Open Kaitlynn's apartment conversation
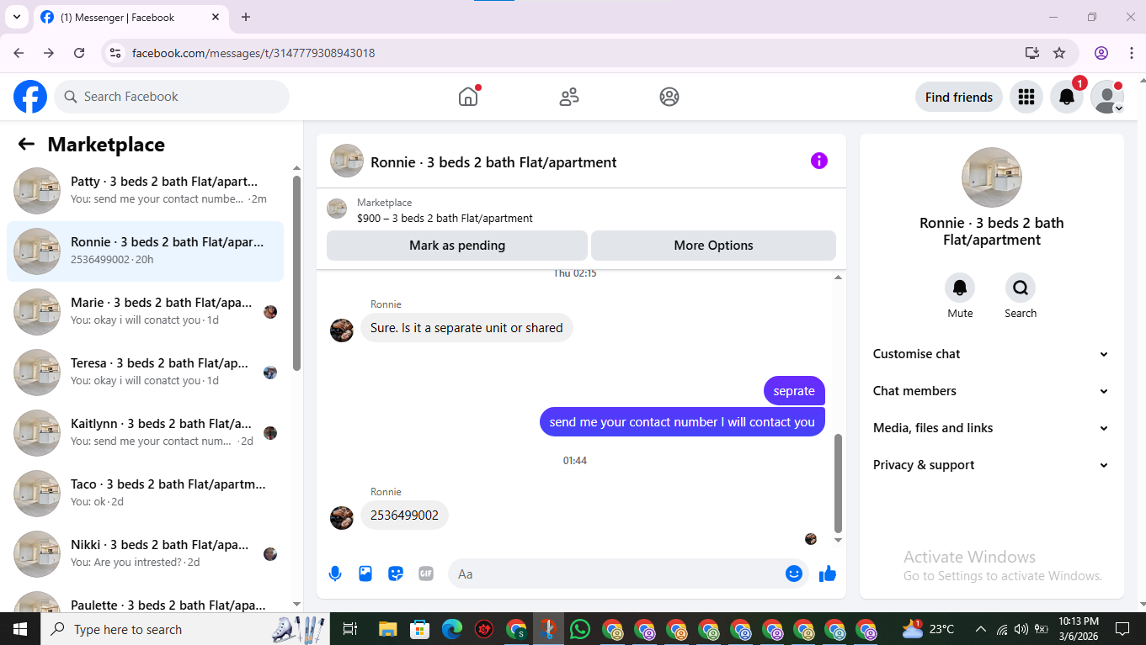1146x645 pixels. tap(145, 432)
